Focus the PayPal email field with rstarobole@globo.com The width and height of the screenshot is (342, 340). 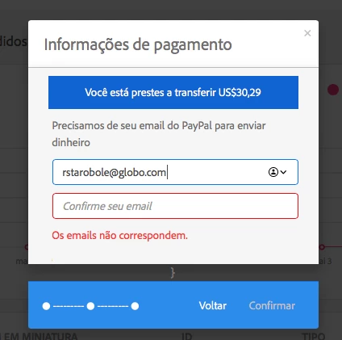coord(175,172)
